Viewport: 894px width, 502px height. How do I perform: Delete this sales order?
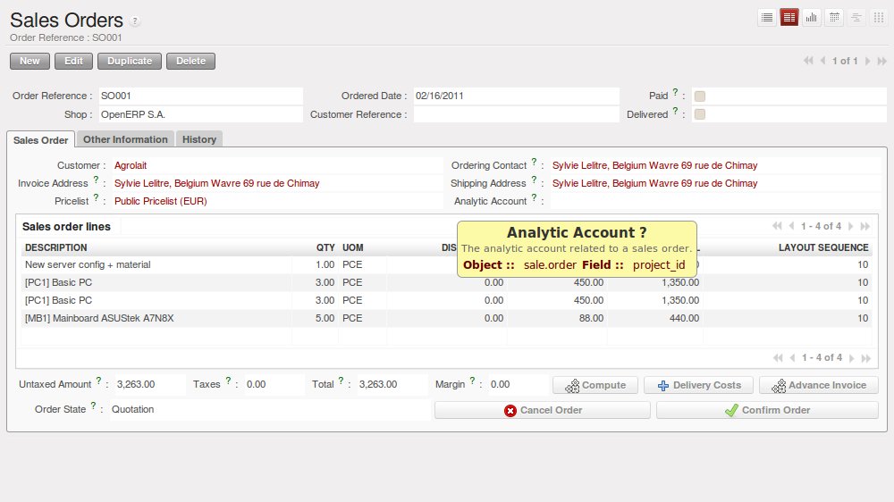[x=190, y=61]
